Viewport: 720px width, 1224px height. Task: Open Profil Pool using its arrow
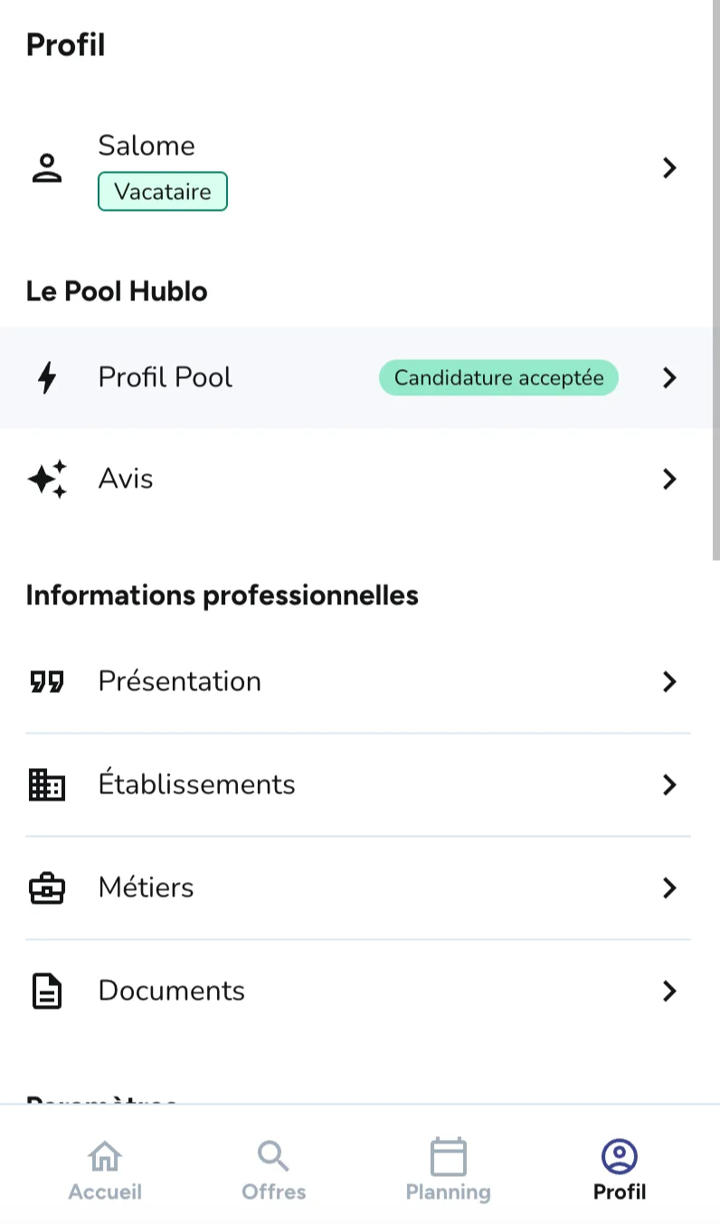pyautogui.click(x=669, y=377)
